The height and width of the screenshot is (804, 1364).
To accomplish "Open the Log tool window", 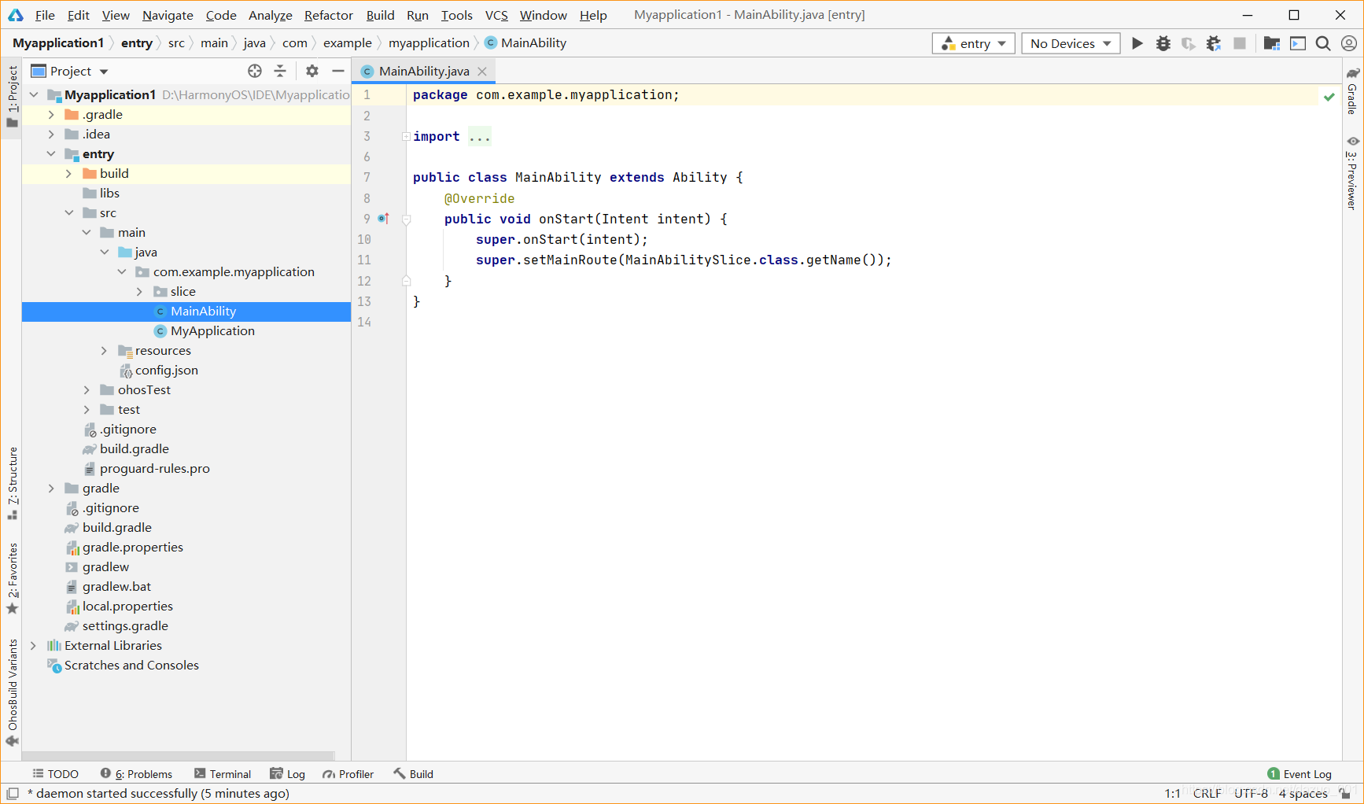I will click(287, 774).
